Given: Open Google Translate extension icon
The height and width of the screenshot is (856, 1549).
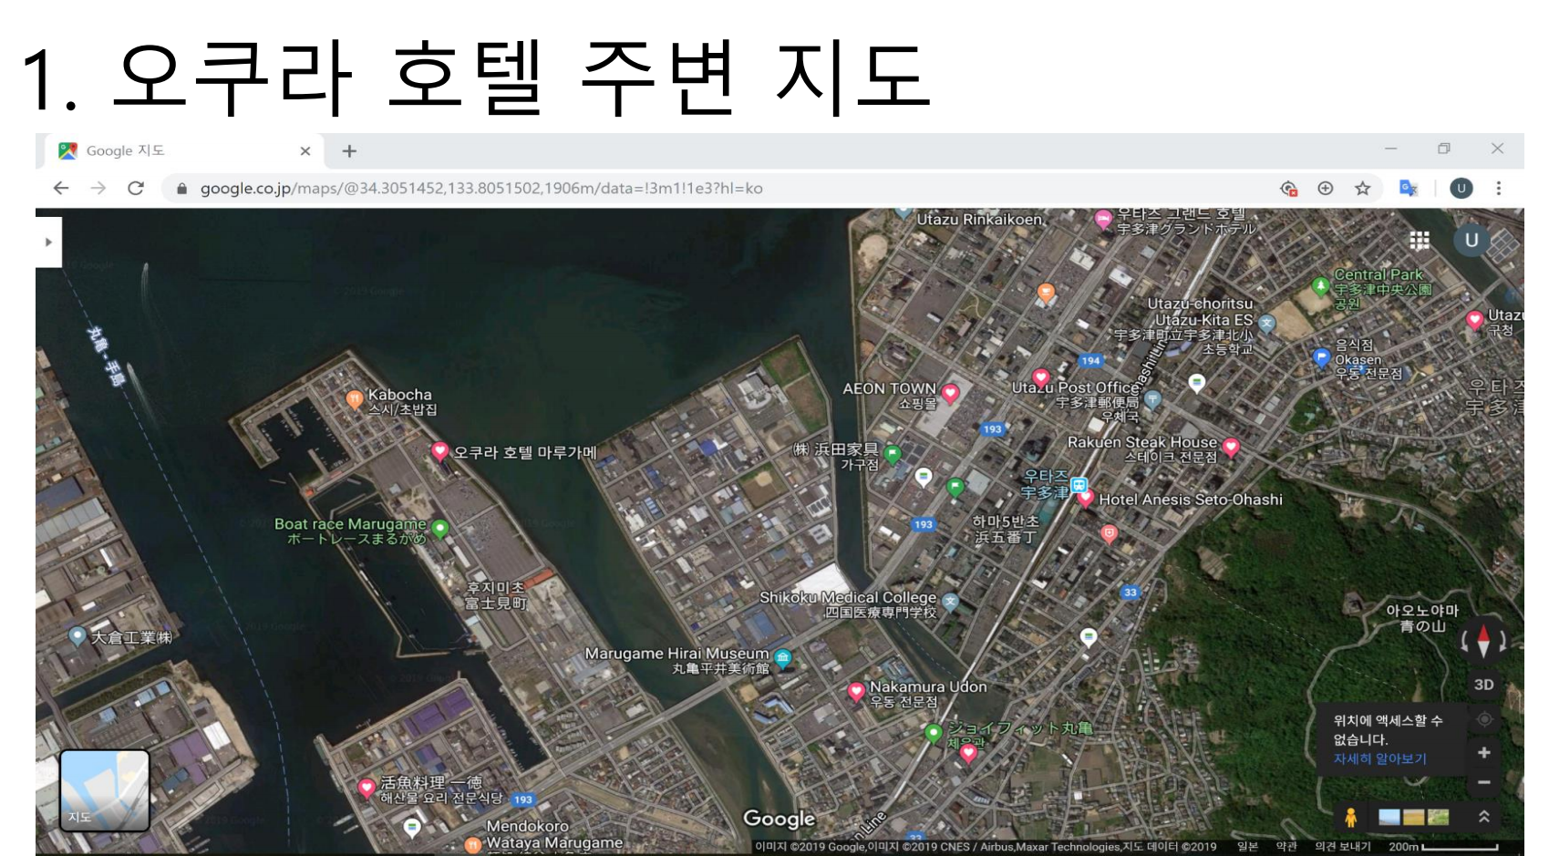Looking at the screenshot, I should [1409, 188].
